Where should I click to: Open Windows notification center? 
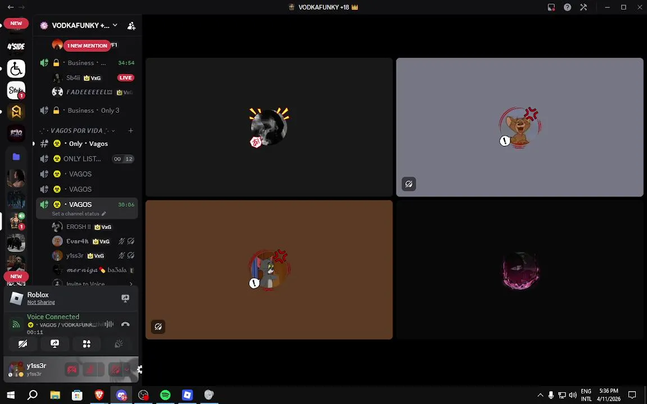(x=632, y=395)
